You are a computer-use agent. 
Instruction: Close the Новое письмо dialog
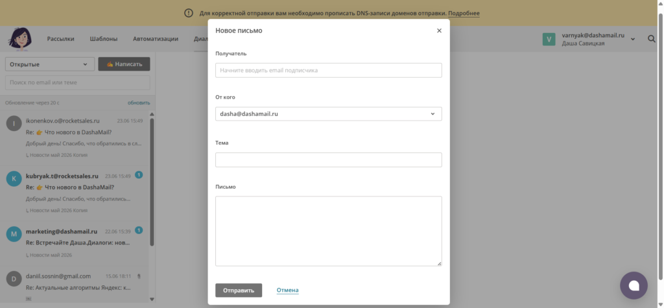(439, 30)
